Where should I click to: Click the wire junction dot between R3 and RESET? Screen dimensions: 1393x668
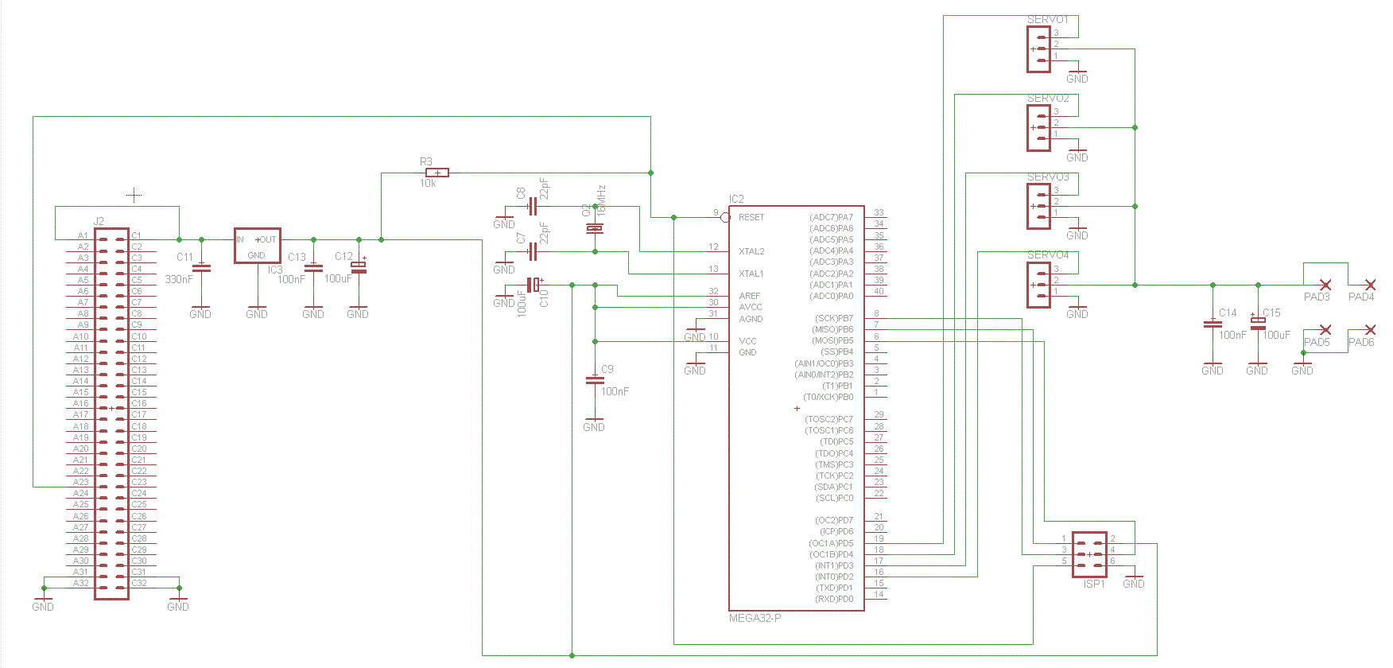651,173
